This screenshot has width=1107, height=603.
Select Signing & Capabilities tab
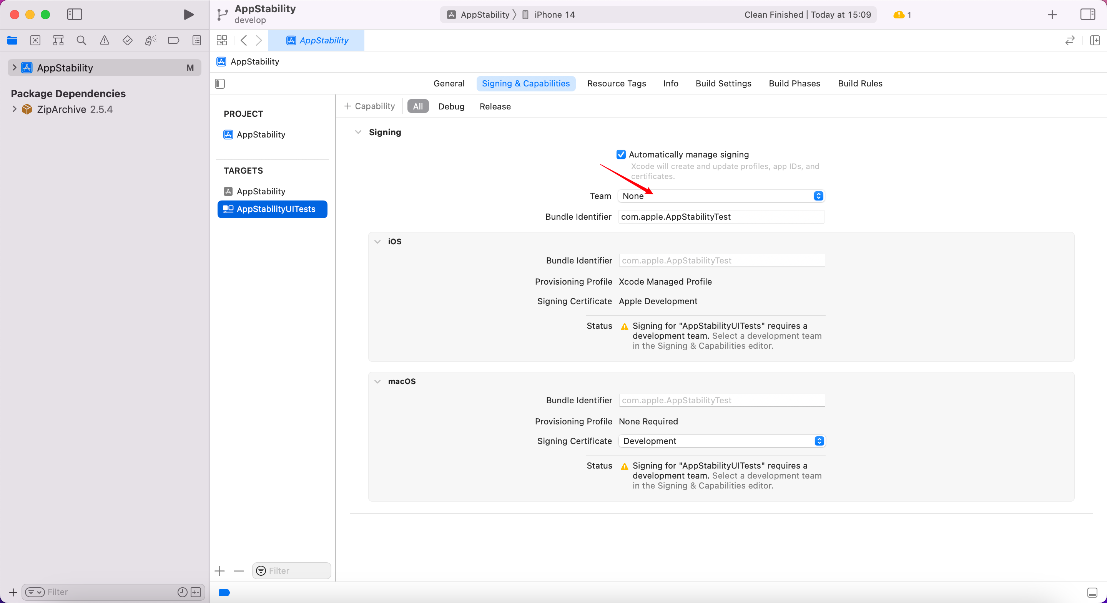click(525, 83)
